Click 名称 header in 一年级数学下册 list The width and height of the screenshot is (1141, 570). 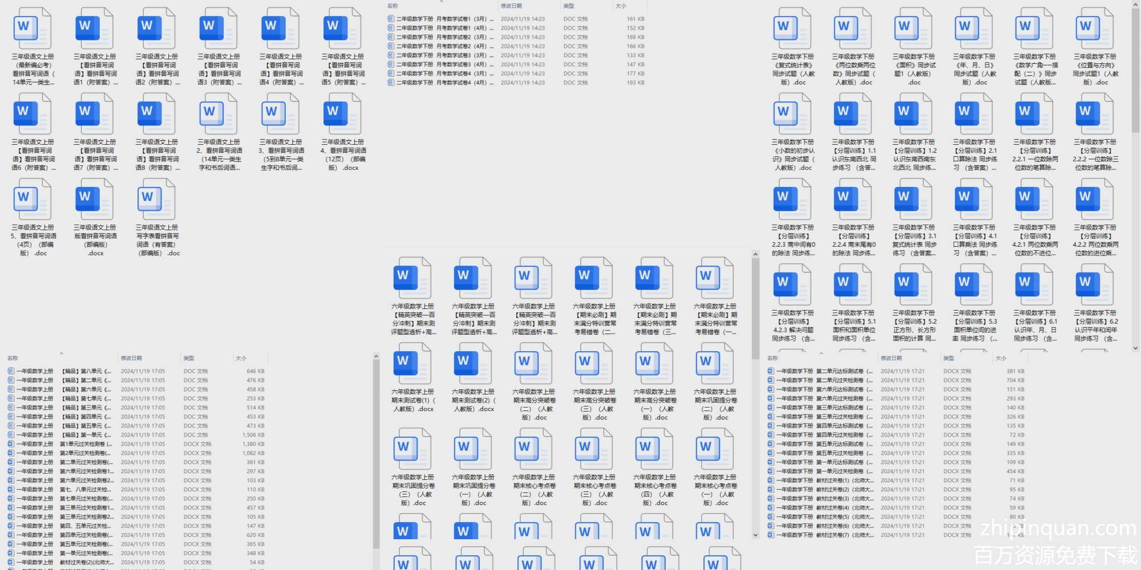(772, 358)
